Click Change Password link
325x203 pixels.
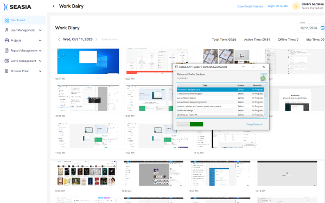coord(254,124)
